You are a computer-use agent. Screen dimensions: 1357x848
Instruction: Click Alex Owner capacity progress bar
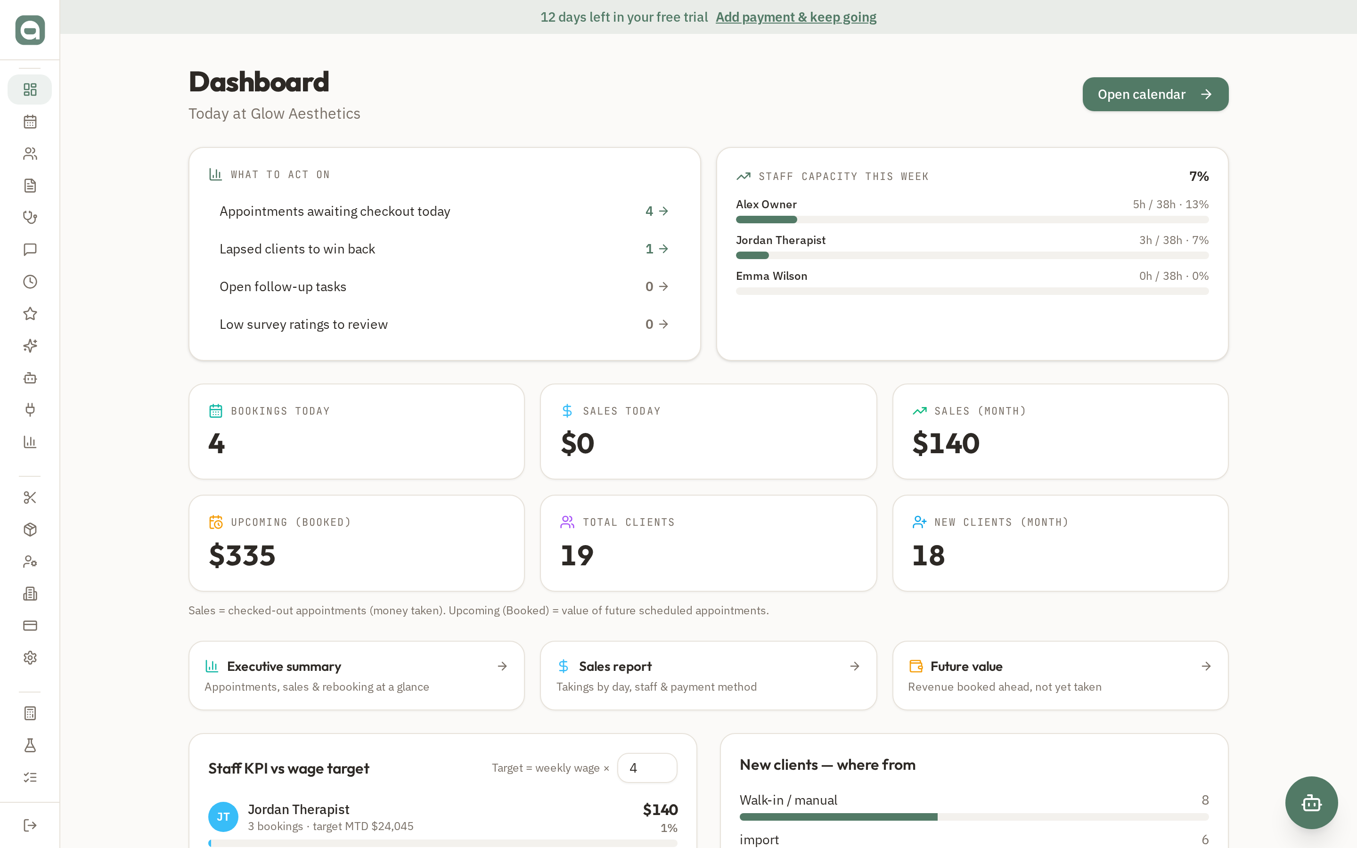click(x=972, y=219)
